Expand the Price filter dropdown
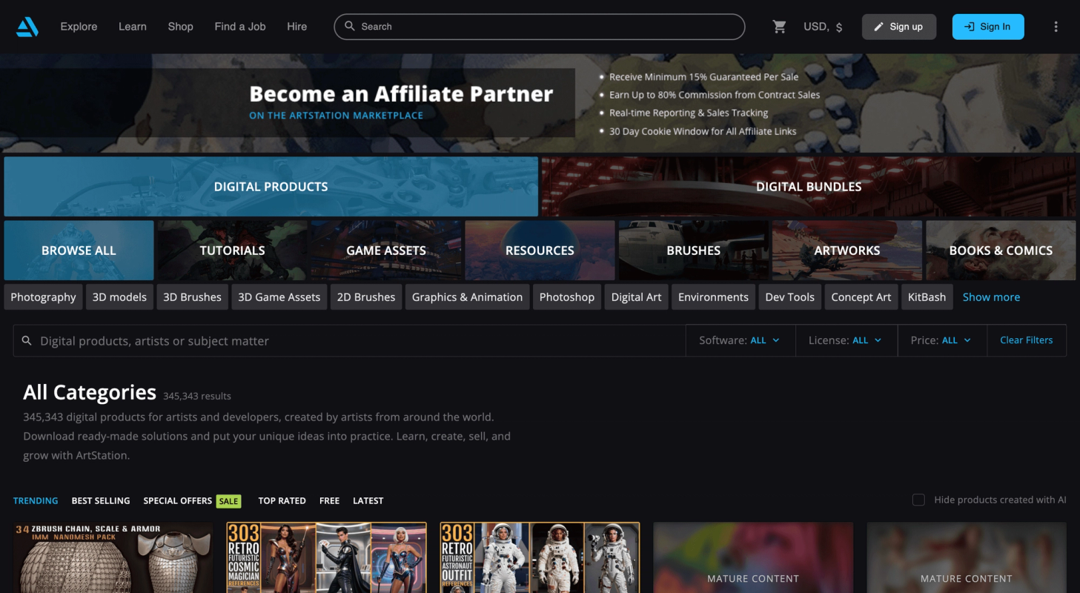The image size is (1080, 593). click(x=941, y=340)
